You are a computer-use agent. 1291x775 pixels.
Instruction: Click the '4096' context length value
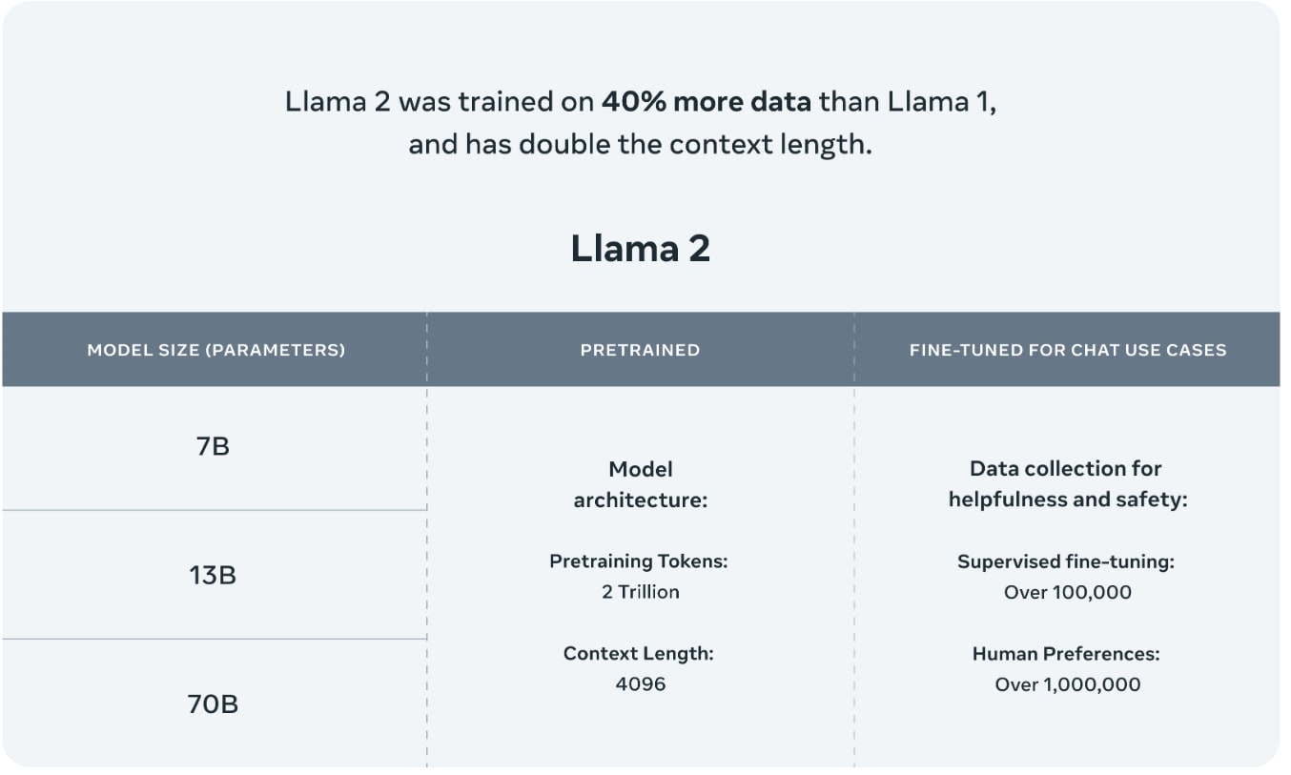click(640, 684)
